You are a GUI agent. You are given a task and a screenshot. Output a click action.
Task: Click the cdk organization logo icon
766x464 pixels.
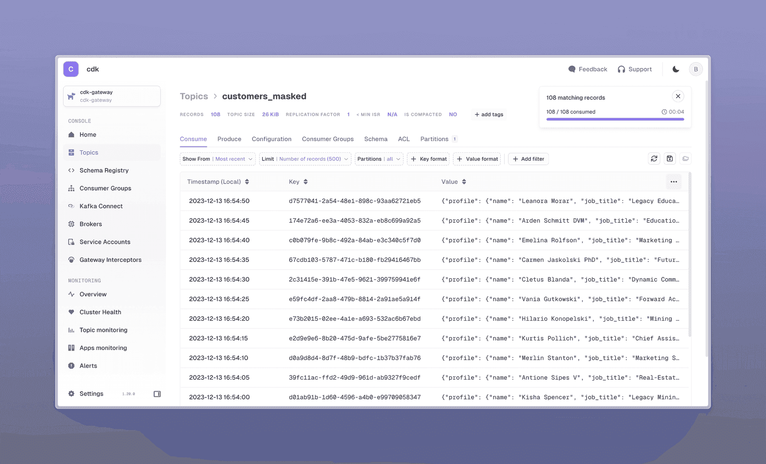tap(71, 69)
